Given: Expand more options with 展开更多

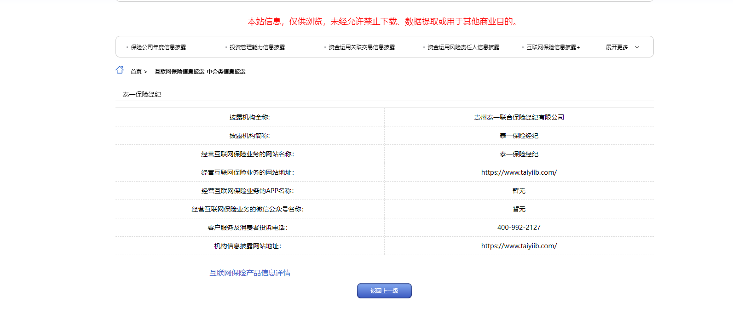Looking at the screenshot, I should (x=617, y=47).
